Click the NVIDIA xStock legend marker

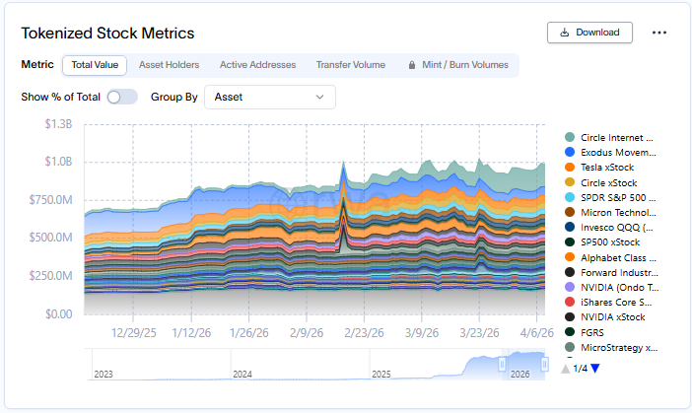click(x=570, y=317)
